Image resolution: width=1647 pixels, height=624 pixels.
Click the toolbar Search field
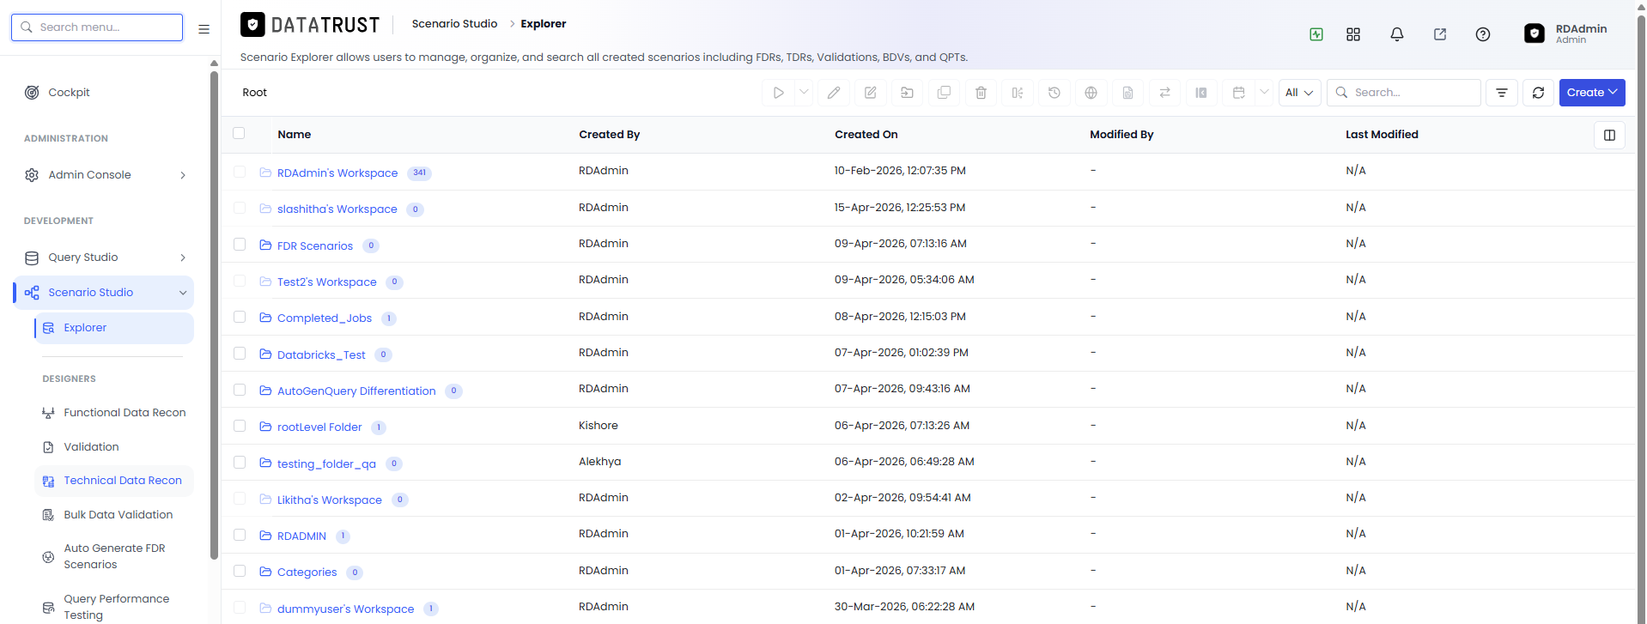coord(1404,93)
